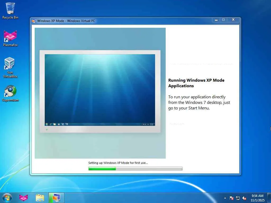The height and width of the screenshot is (203, 271).
Task: Click 'Setting up Windows XP Mode for first use...' text
Action: click(x=118, y=163)
